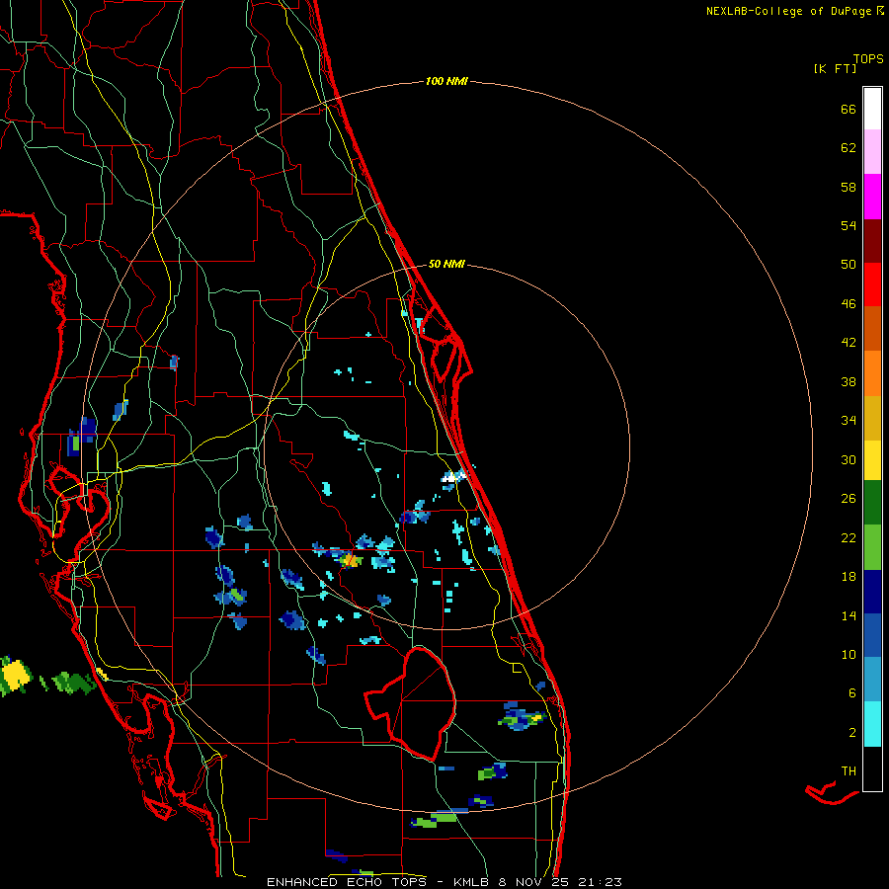The height and width of the screenshot is (889, 889).
Task: Click the white swatch in the tops legend
Action: pyautogui.click(x=872, y=109)
